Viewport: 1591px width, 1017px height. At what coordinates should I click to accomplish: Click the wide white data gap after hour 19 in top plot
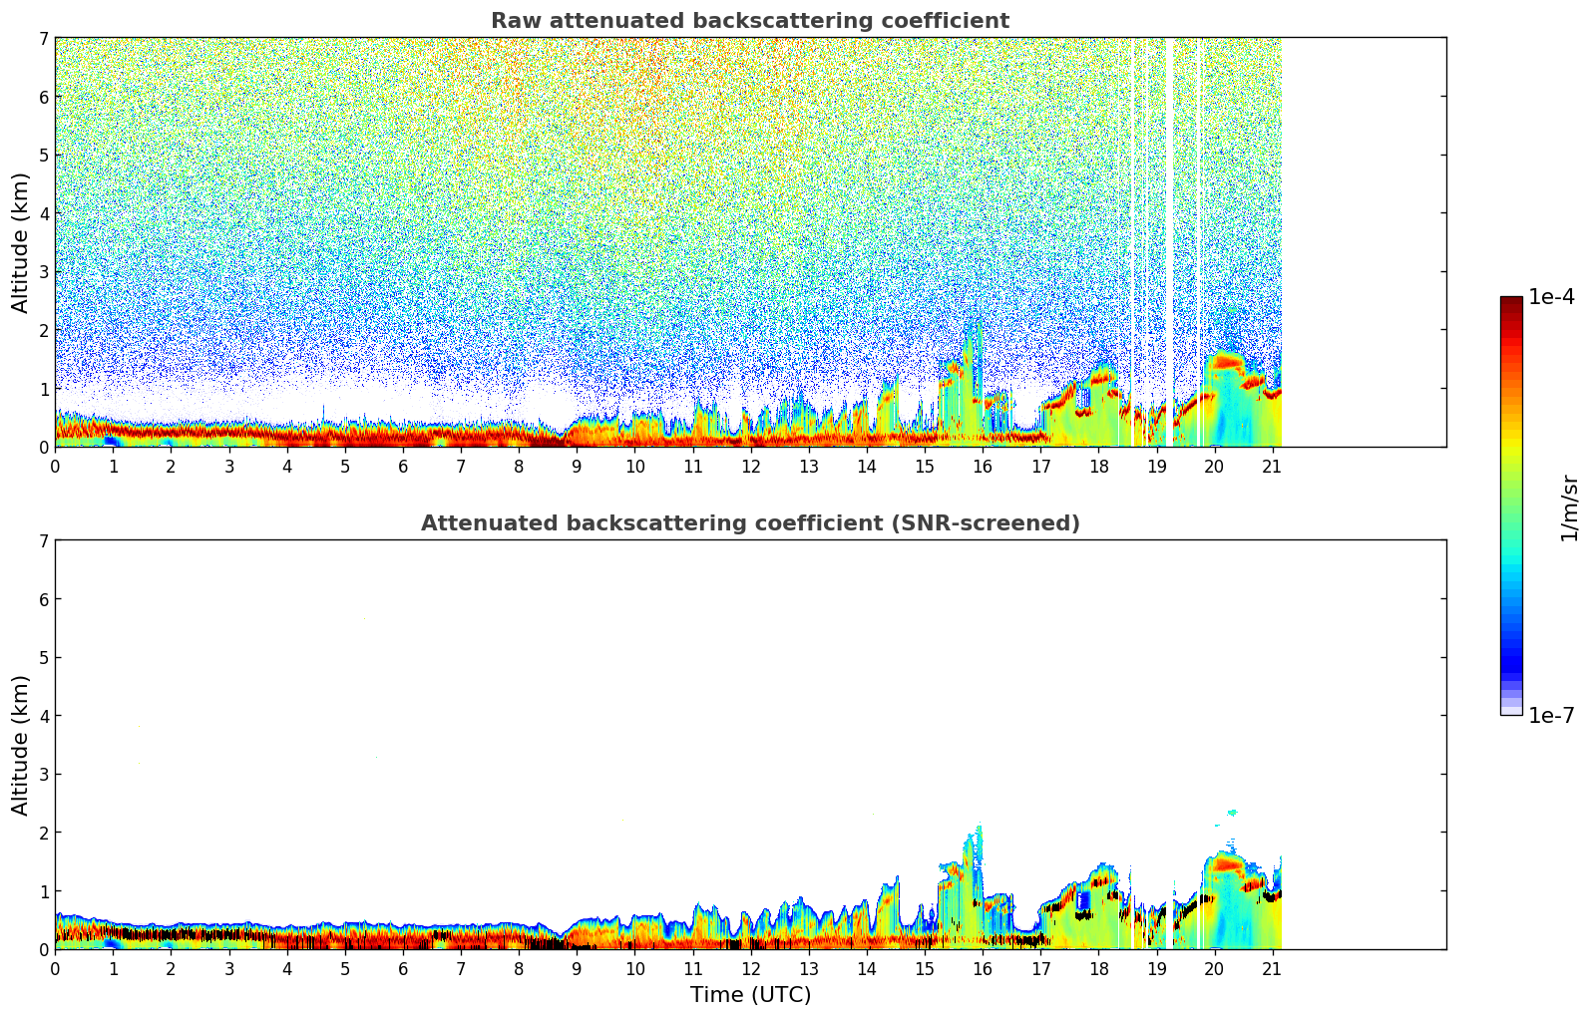click(1169, 239)
